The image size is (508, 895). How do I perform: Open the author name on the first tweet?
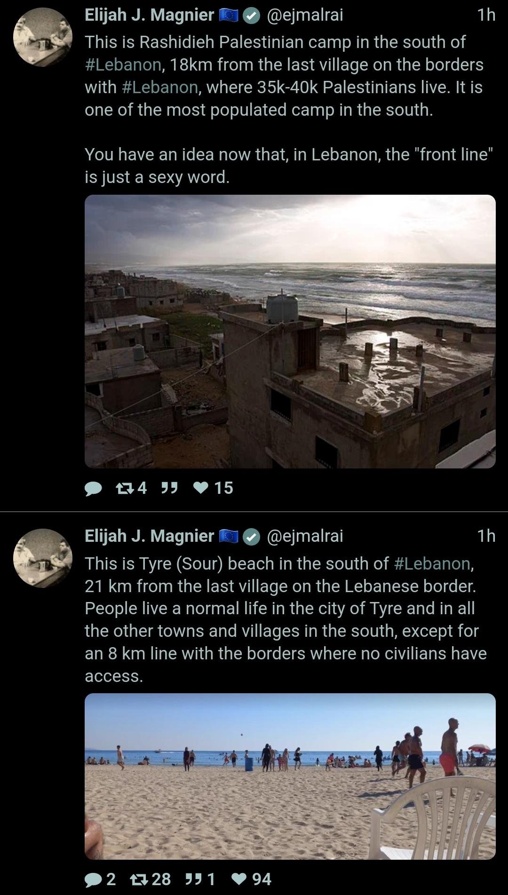point(149,16)
